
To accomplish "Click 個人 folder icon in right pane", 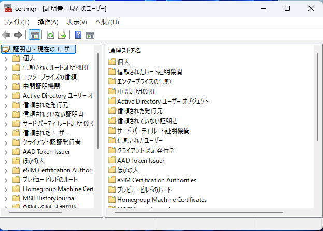I will coord(112,62).
